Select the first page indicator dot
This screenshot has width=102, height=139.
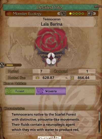coord(70,14)
